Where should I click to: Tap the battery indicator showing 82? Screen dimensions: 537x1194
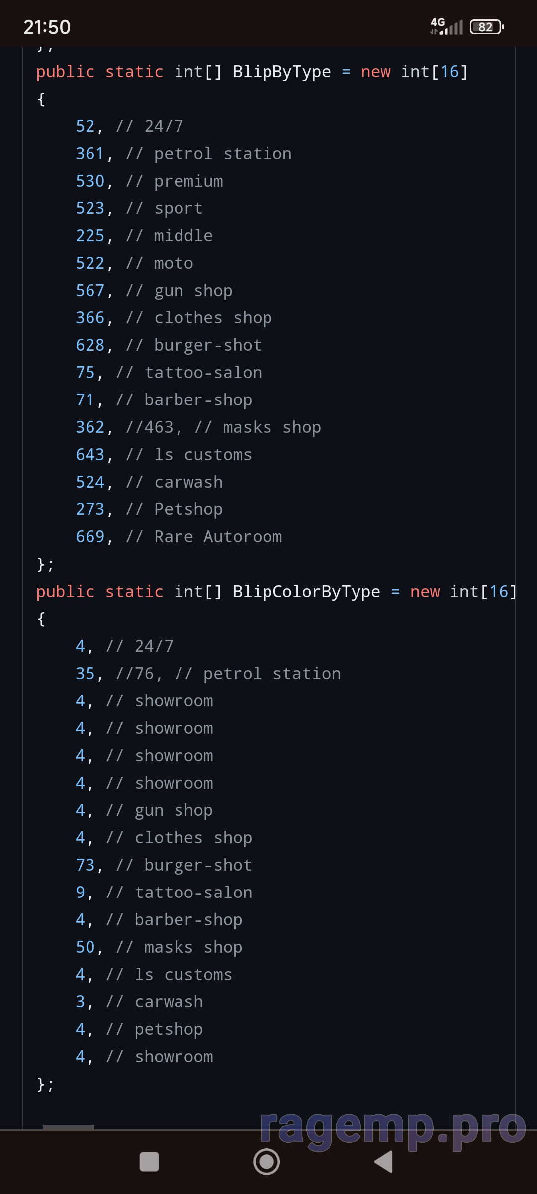point(486,27)
